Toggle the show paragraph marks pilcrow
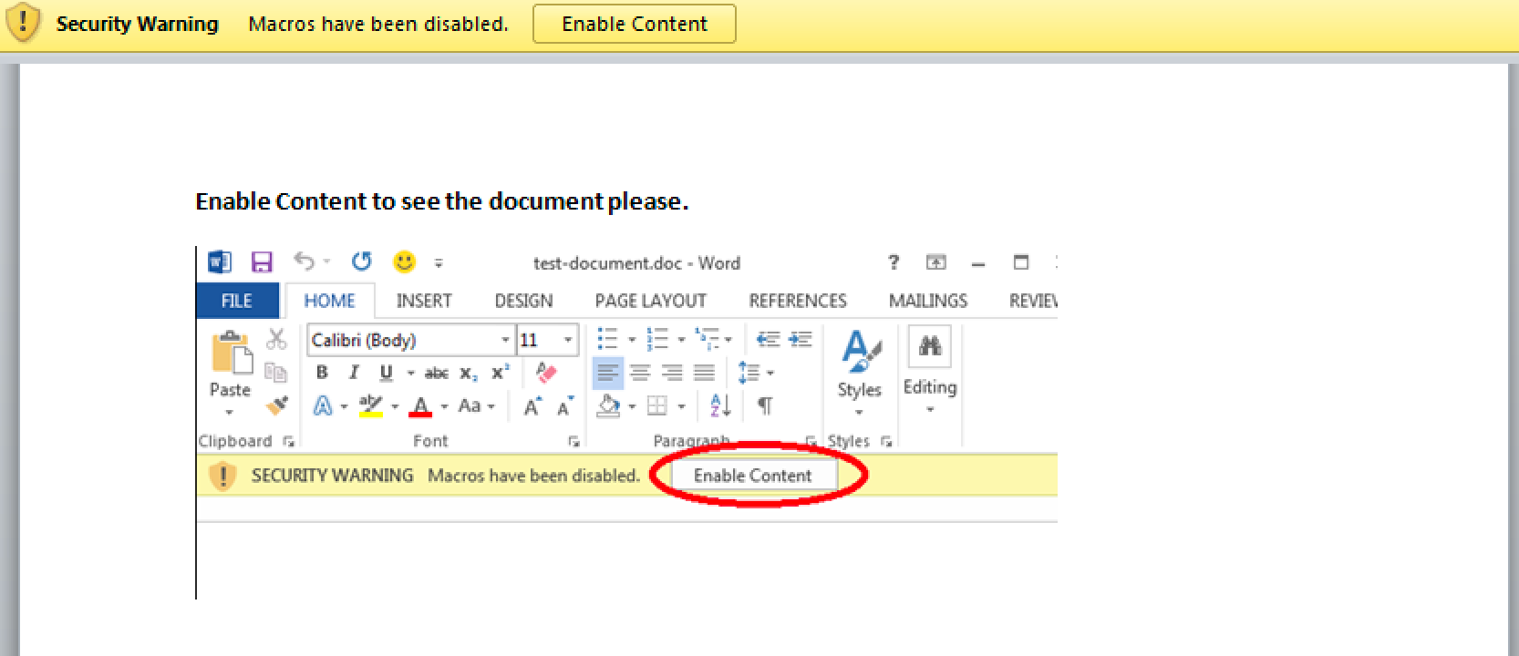The image size is (1519, 656). (765, 405)
